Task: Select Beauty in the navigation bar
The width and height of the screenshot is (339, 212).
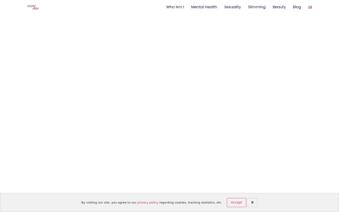Action: (279, 7)
